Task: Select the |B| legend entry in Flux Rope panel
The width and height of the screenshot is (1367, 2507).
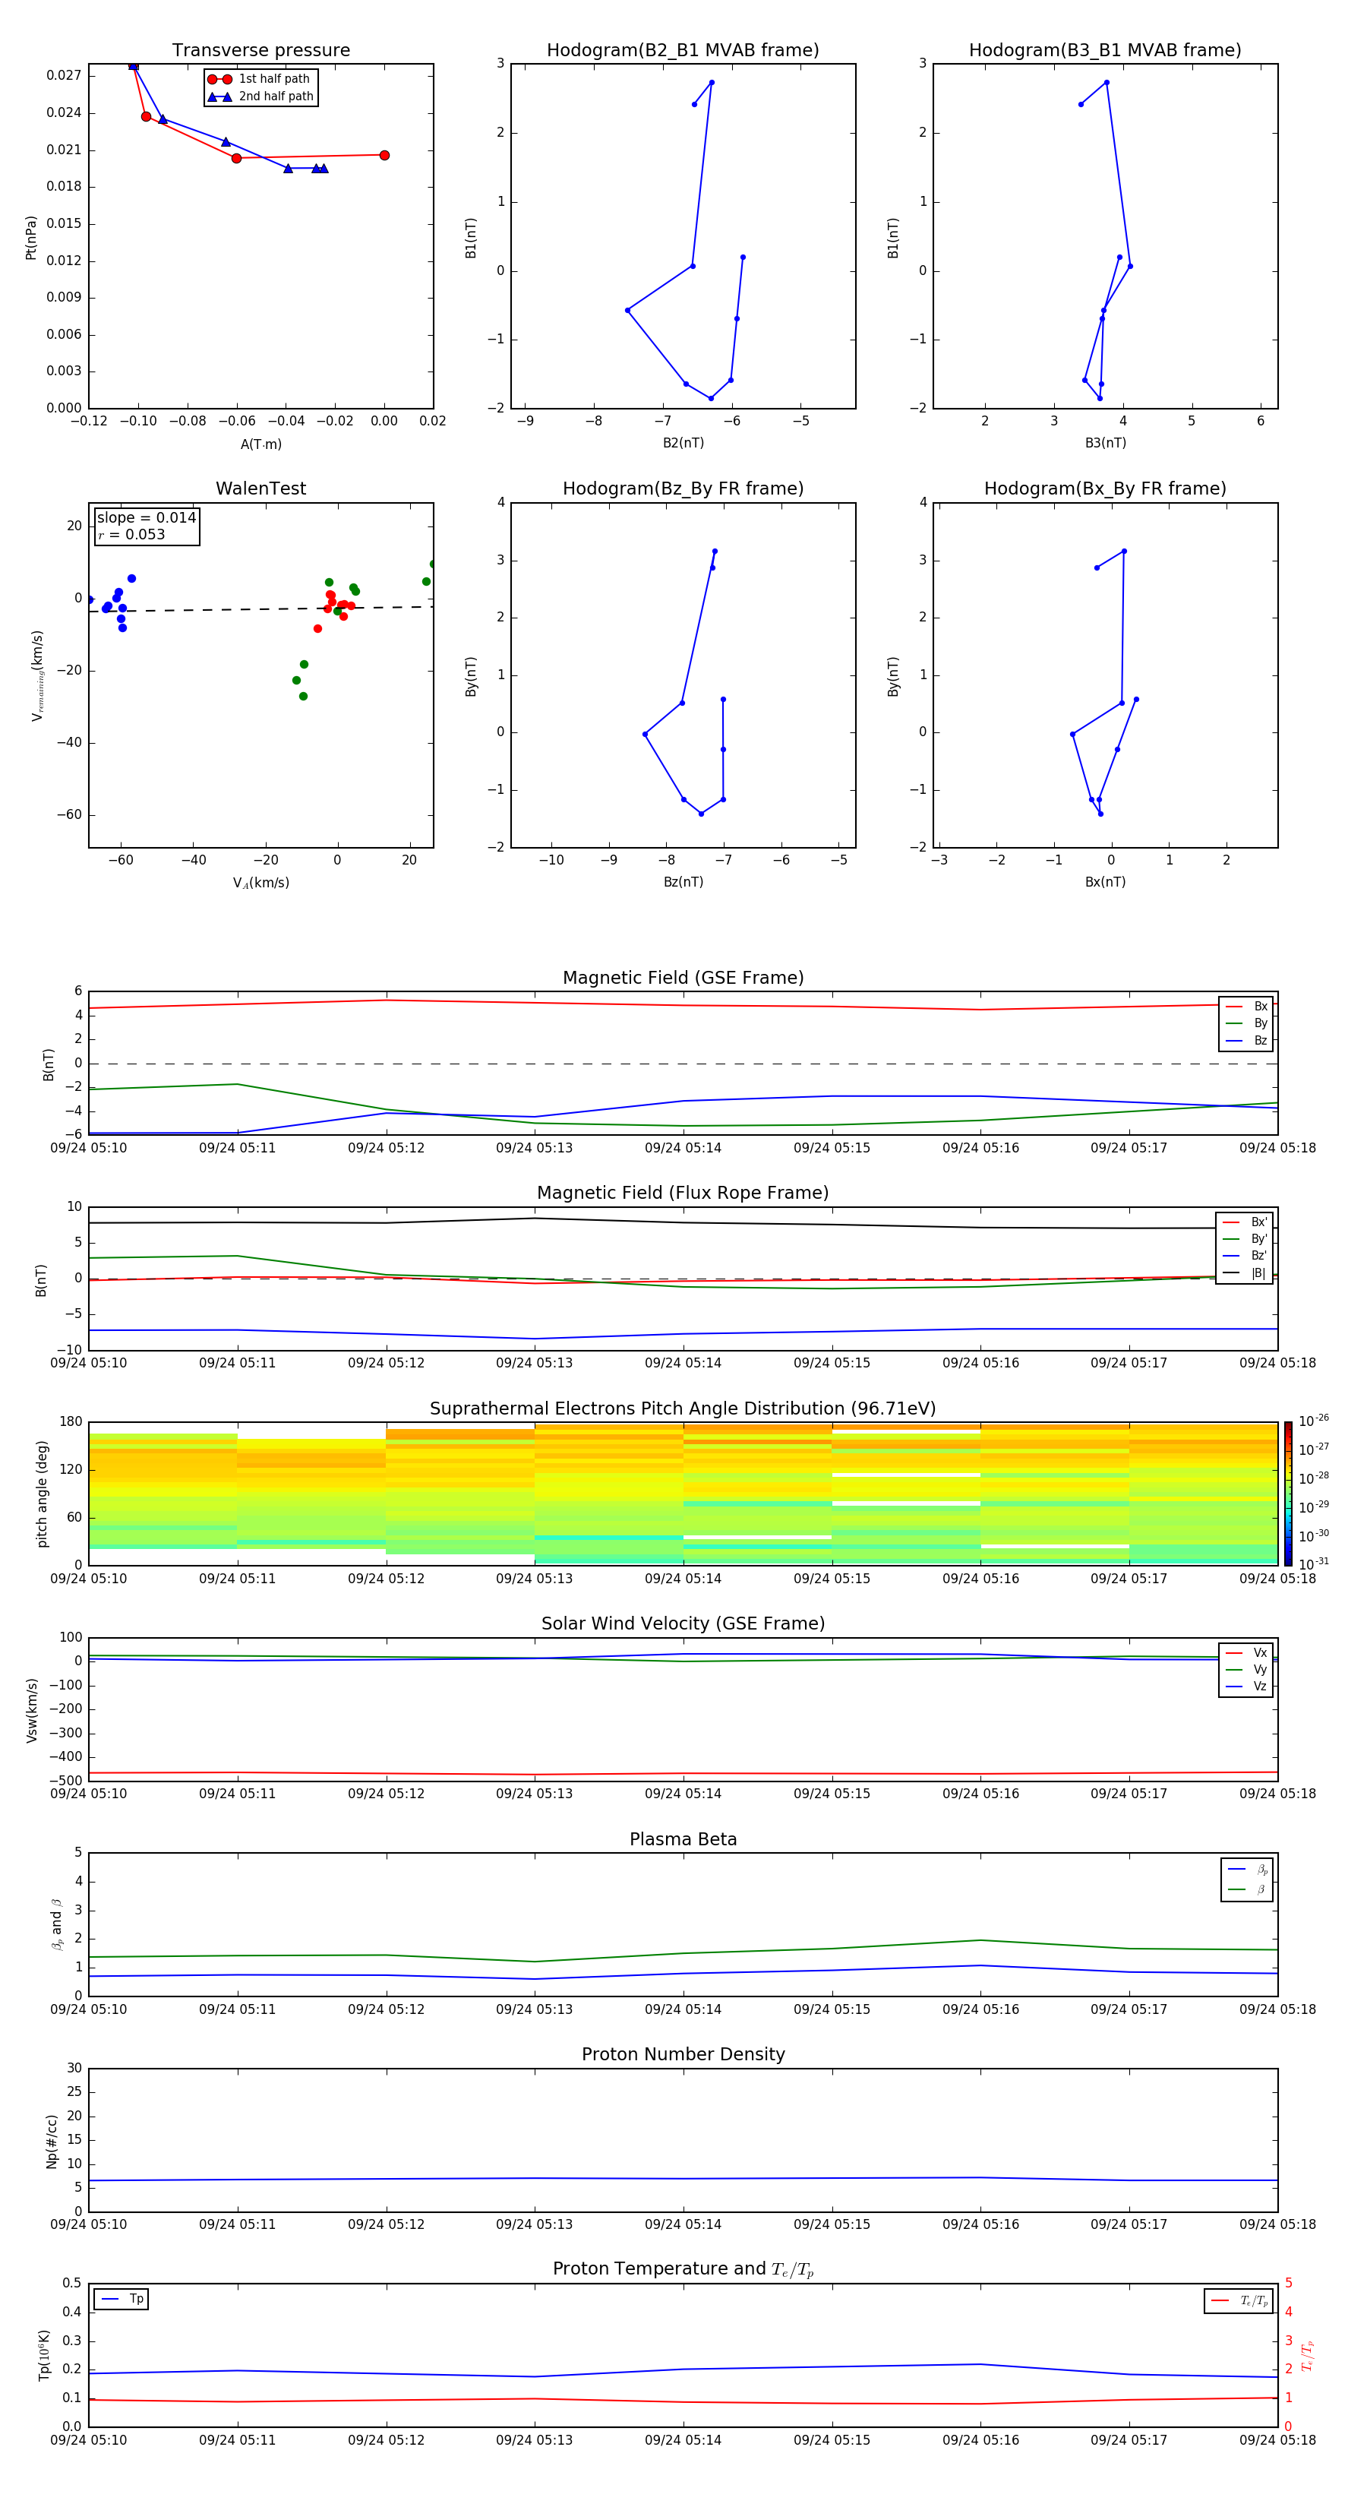Action: click(1245, 1273)
